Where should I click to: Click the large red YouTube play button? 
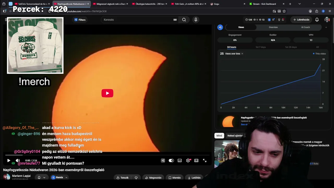[107, 93]
